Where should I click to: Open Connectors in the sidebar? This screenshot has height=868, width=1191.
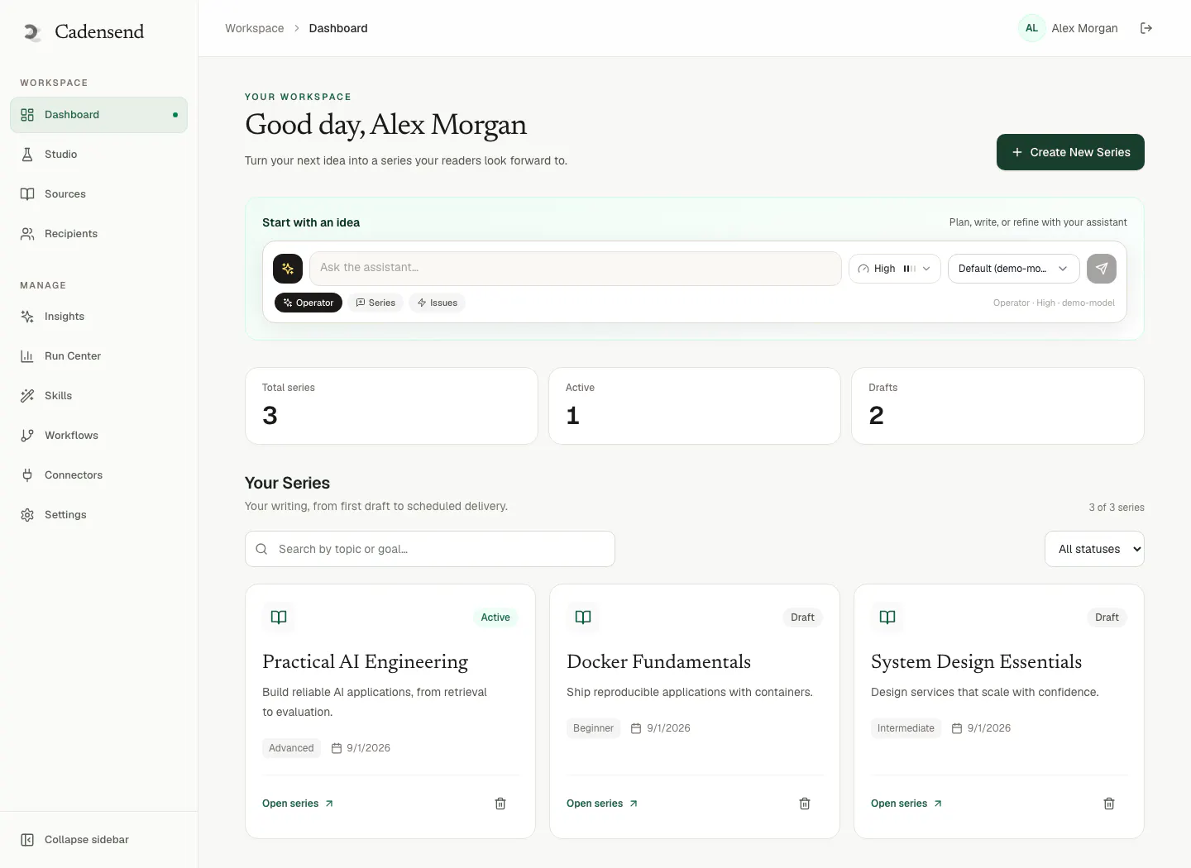point(98,475)
